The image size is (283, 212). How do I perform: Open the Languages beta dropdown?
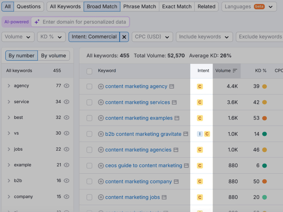click(249, 7)
